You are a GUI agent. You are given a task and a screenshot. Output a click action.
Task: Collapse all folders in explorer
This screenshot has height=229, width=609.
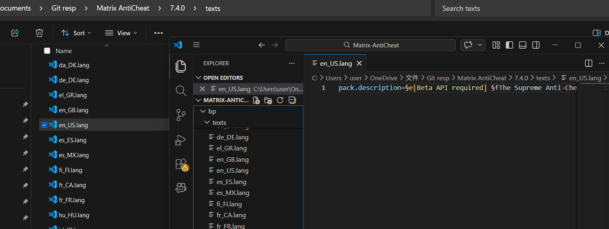pos(292,101)
